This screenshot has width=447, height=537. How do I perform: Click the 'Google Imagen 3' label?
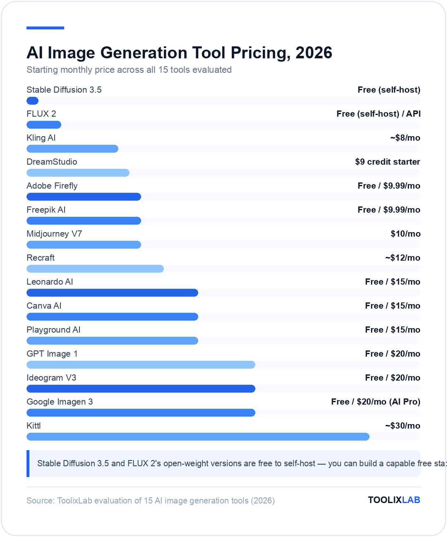point(60,402)
